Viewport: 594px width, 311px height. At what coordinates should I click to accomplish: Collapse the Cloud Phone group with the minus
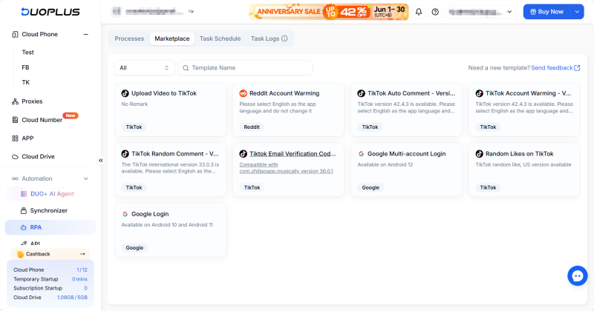coord(86,34)
